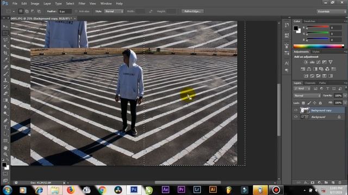
Task: Select the Move tool
Action: 5,27
